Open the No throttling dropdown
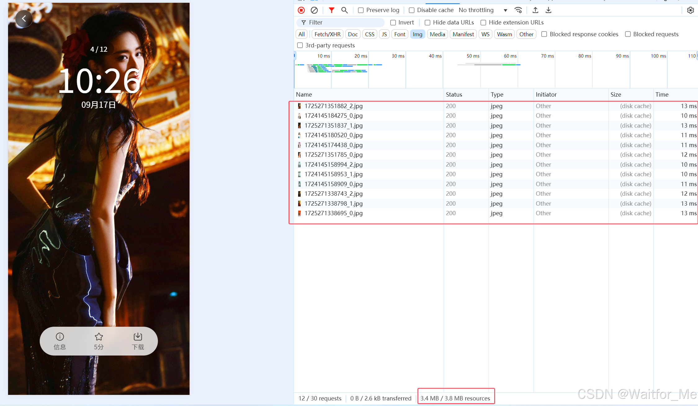The width and height of the screenshot is (698, 406). pos(483,10)
